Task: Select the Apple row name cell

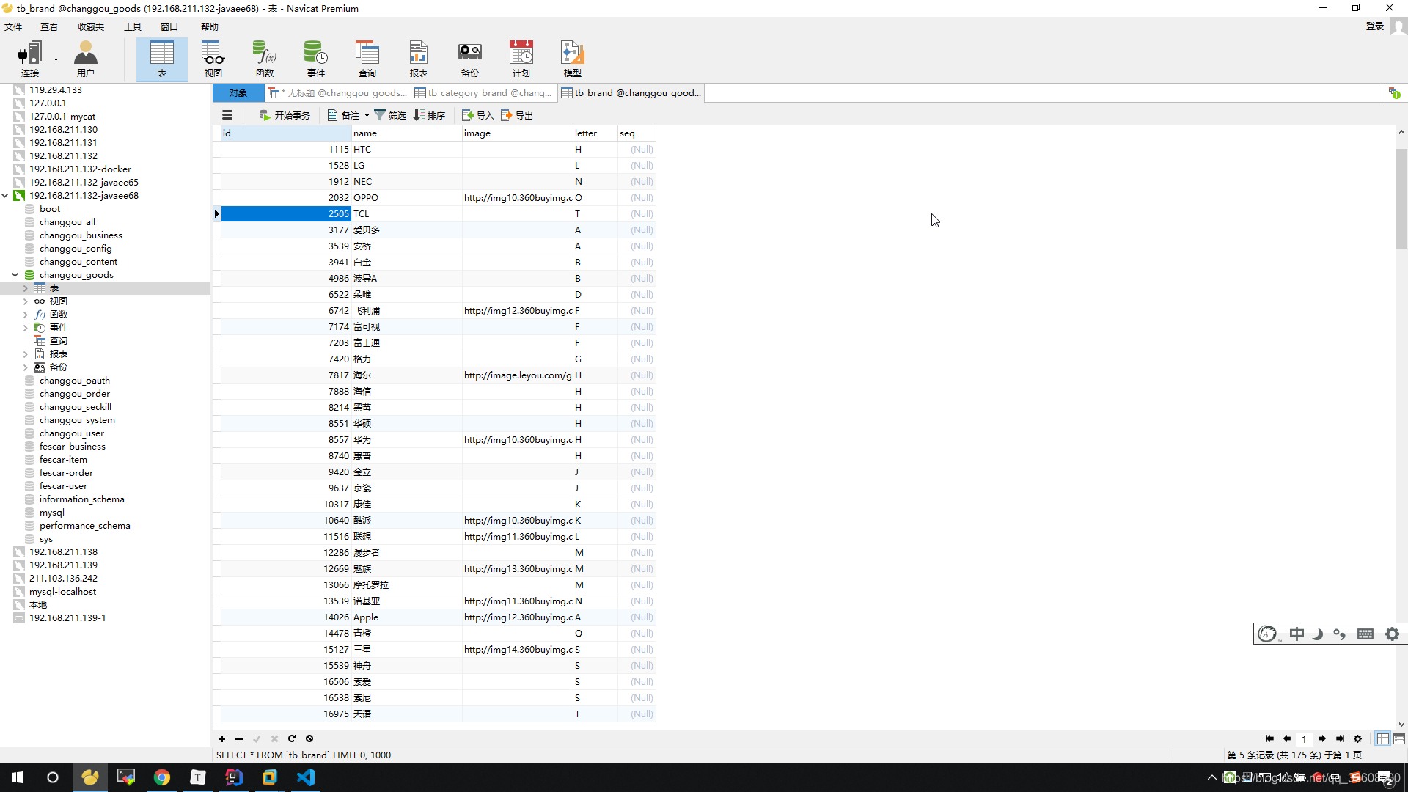Action: click(x=406, y=617)
